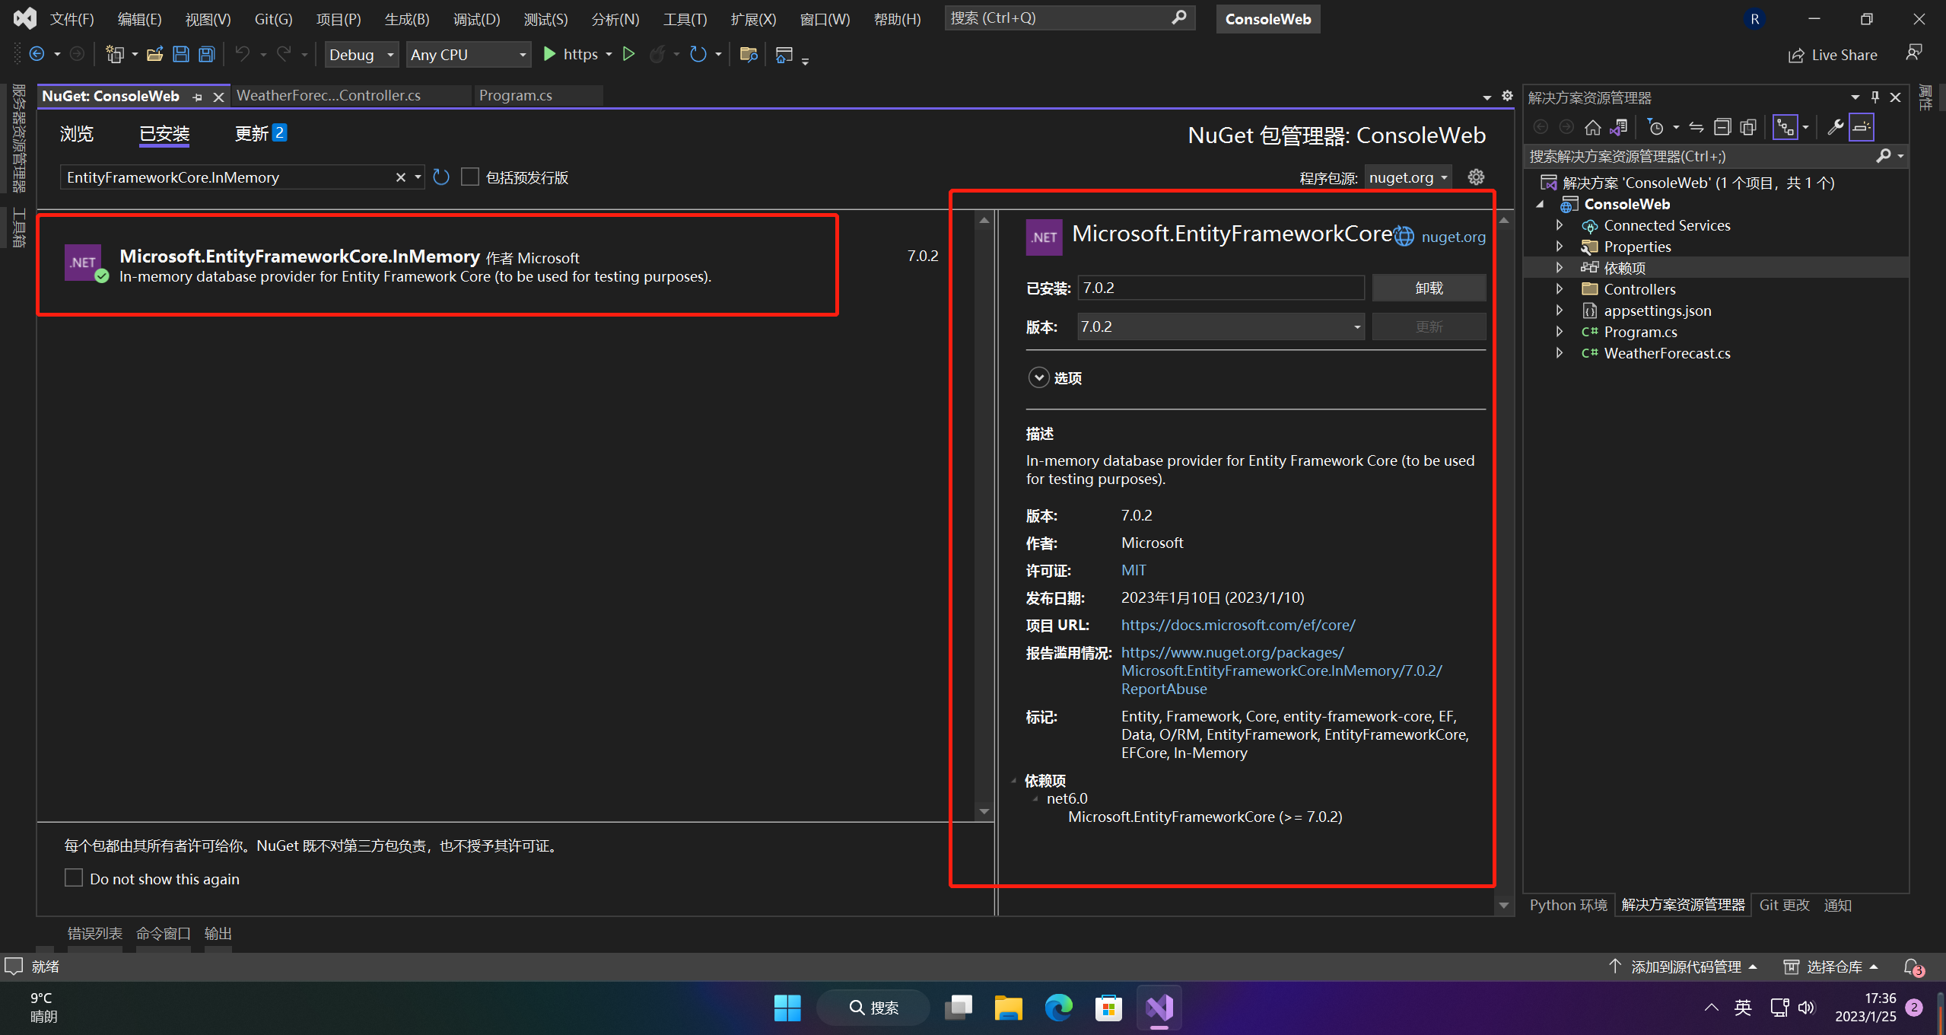Screen dimensions: 1946x1035
Task: Click the 卸载 uninstall button
Action: coord(1429,288)
